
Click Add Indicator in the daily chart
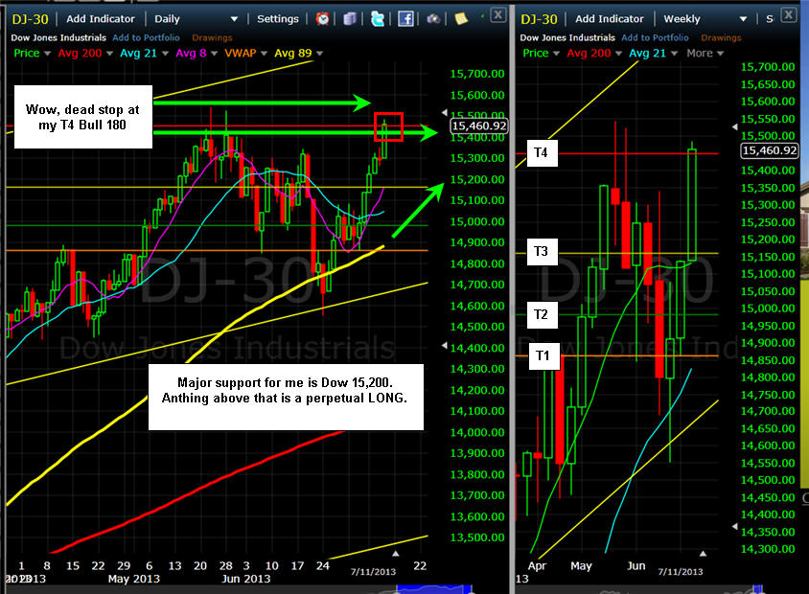click(x=101, y=19)
